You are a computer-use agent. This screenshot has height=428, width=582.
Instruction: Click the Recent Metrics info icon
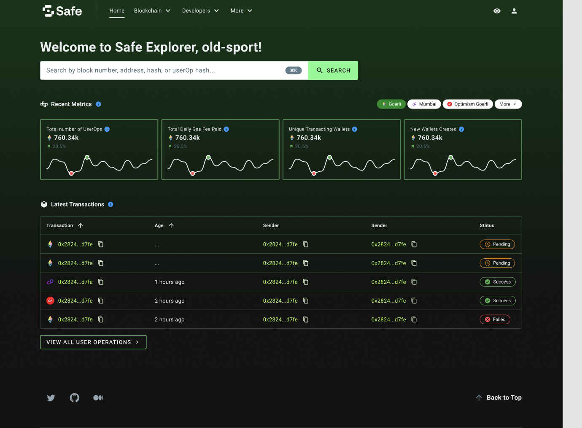pos(98,104)
